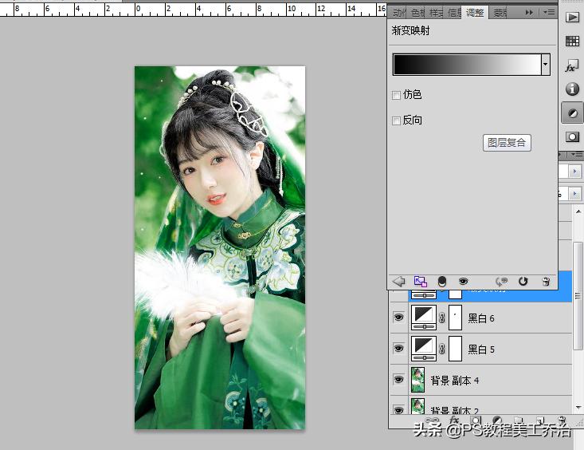584x450 pixels.
Task: Expand hidden panel tabs double arrow
Action: pos(529,13)
